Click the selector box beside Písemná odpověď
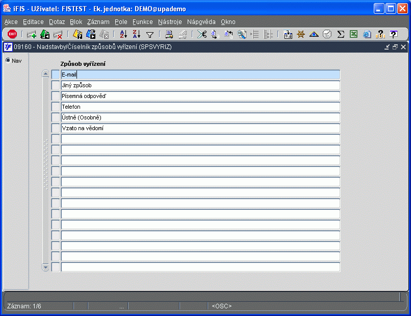 pos(56,96)
